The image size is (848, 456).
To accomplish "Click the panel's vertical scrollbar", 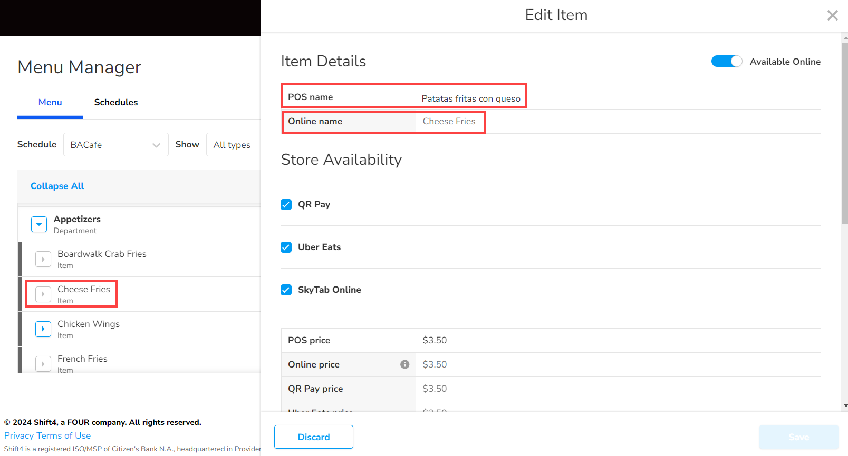I will pos(844,132).
